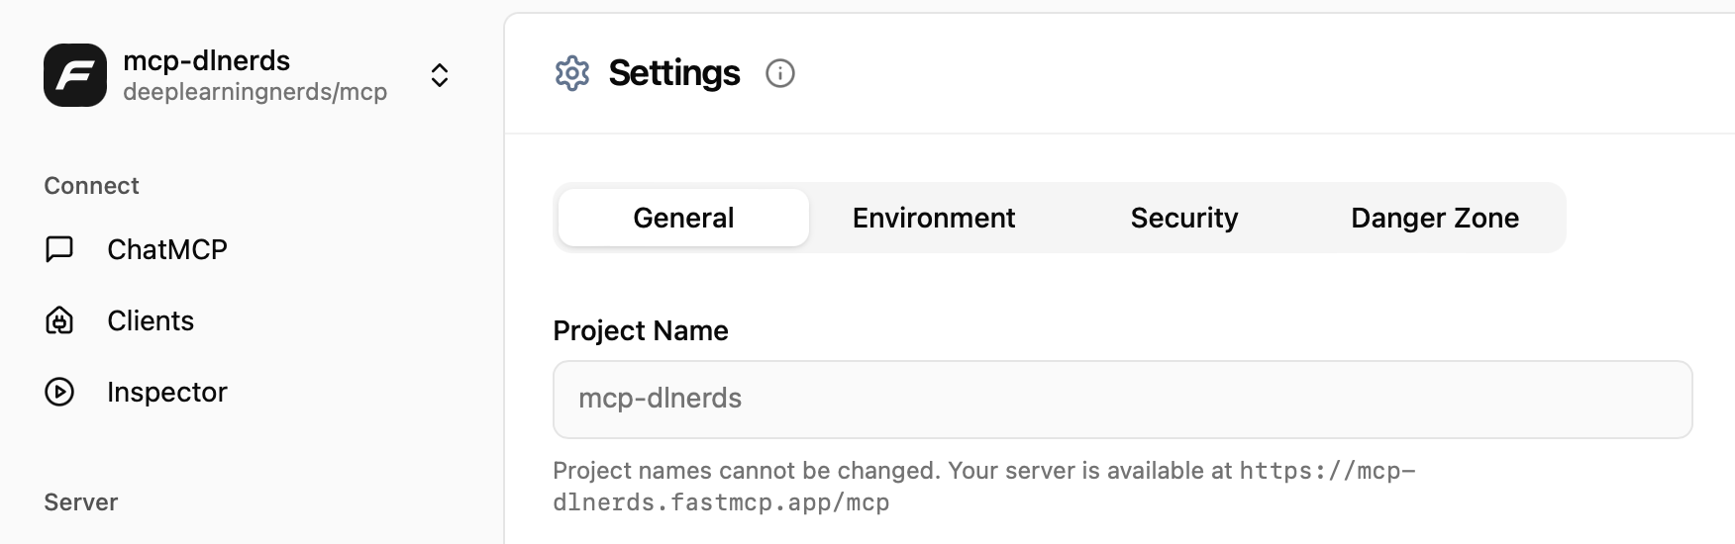Open the Security tab

point(1184,218)
